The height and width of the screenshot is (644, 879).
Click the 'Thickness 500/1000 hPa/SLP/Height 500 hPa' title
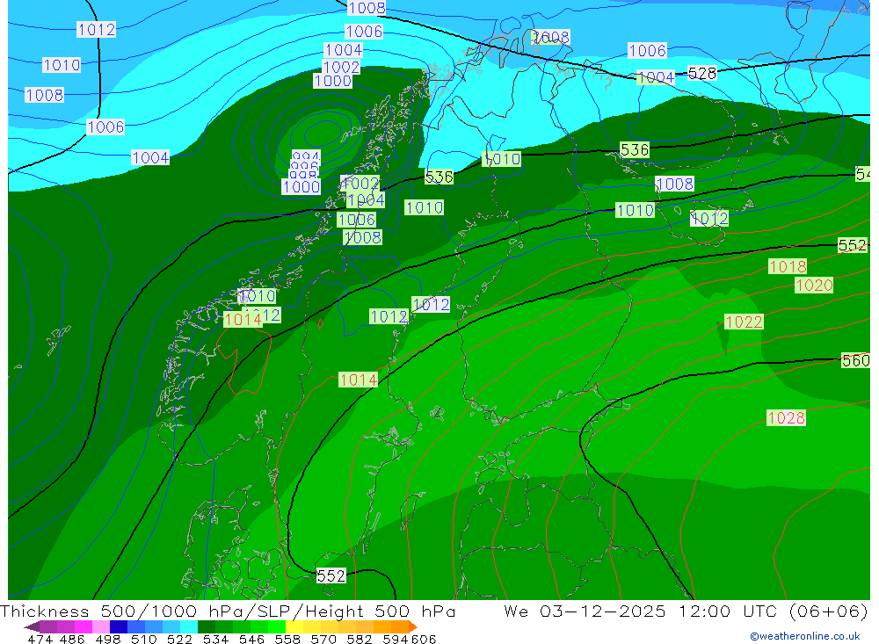tap(228, 611)
